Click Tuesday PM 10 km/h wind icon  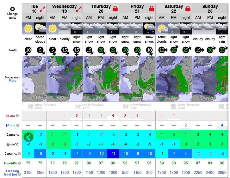tap(28, 51)
